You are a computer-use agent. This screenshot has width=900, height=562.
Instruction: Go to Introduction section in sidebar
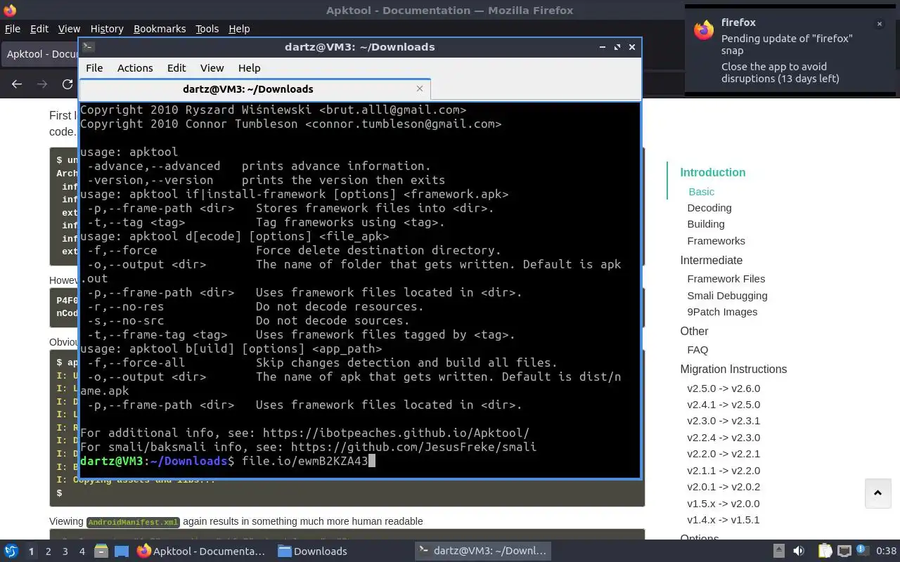coord(712,172)
